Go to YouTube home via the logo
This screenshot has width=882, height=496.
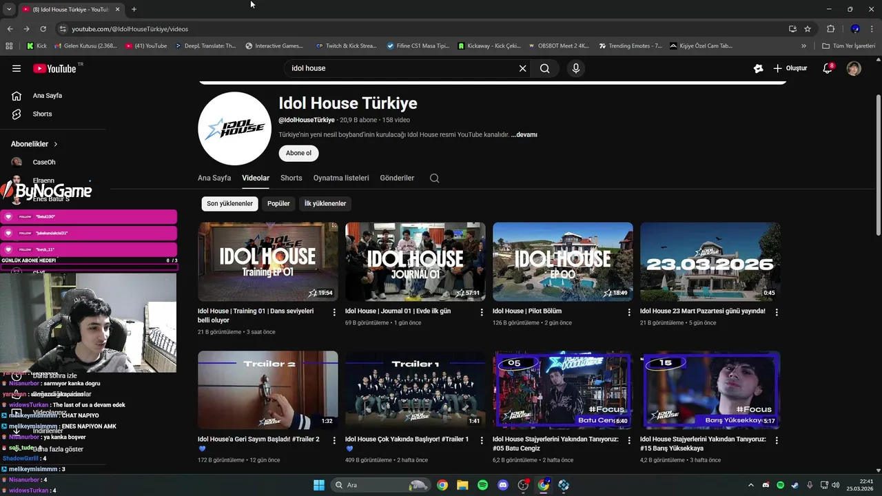pyautogui.click(x=54, y=68)
